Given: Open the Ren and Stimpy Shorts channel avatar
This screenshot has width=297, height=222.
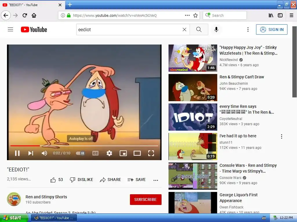Looking at the screenshot, I should pyautogui.click(x=14, y=199).
